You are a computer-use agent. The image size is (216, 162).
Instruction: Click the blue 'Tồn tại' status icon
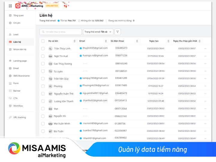click(58, 21)
